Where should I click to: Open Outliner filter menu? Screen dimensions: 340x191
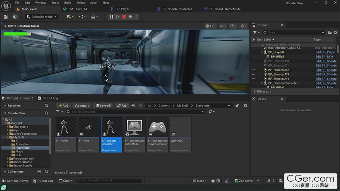pyautogui.click(x=257, y=32)
